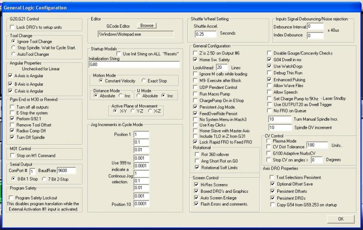Toggle Turn Off Spindle checkbox
Viewport: 363px width, 230px height.
12,137
